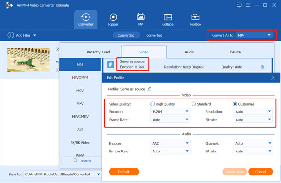Open the audio Channel dropdown
This screenshot has height=183, width=281.
click(253, 143)
